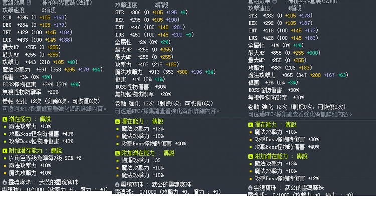This screenshot has width=376, height=200.
Task: Click the 攻擊力 +389 line
Action: coord(280,68)
